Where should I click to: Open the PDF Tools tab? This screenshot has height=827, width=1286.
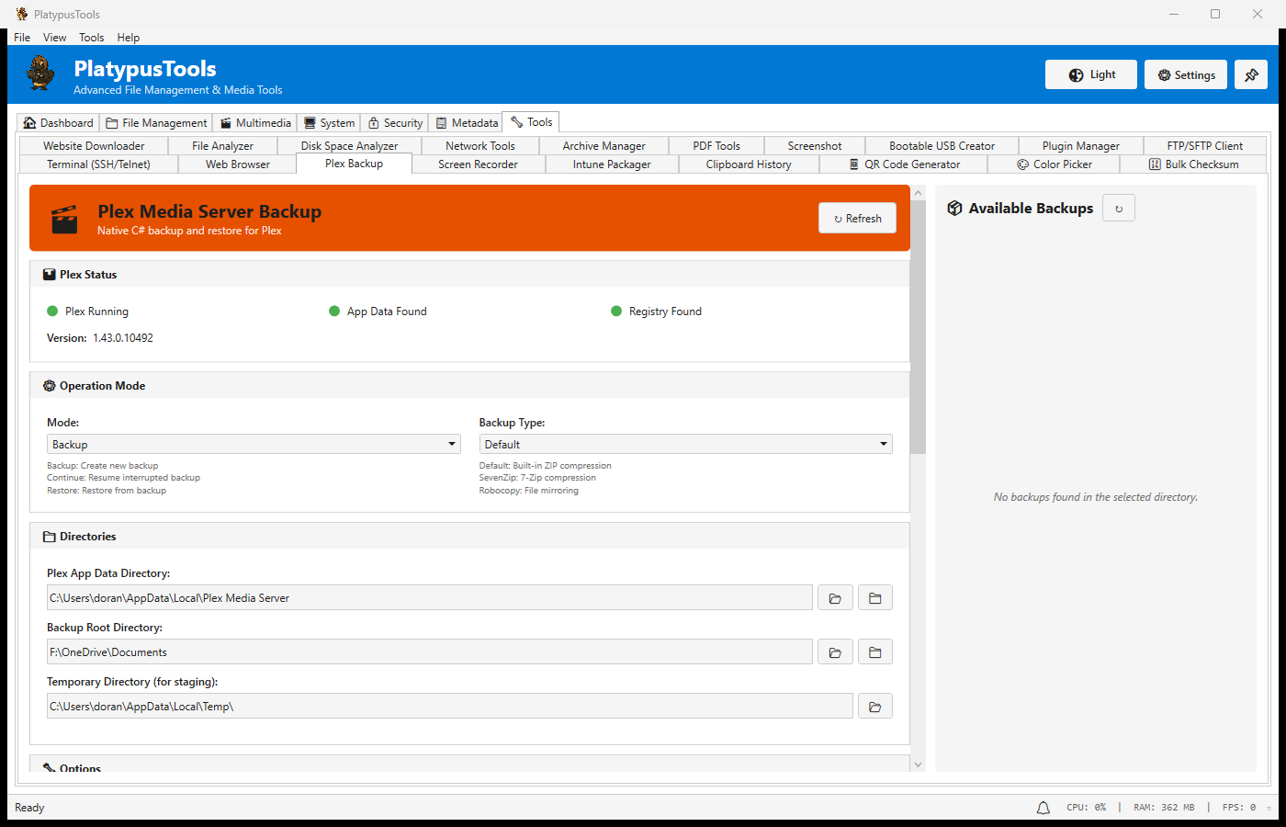tap(716, 146)
